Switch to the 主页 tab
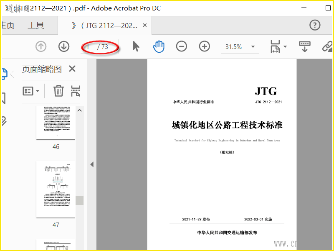The width and height of the screenshot is (334, 251). 8,26
